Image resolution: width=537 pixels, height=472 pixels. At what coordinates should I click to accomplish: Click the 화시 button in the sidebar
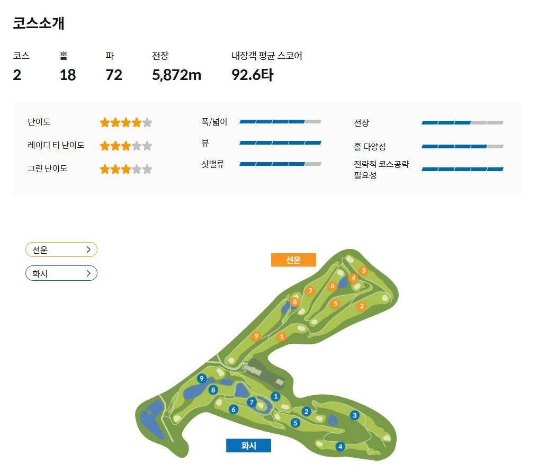tap(61, 273)
